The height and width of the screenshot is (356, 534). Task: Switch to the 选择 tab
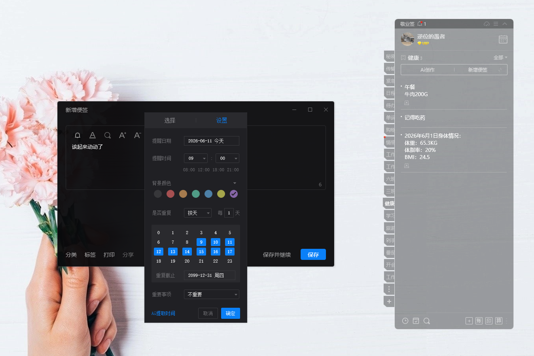pyautogui.click(x=170, y=120)
